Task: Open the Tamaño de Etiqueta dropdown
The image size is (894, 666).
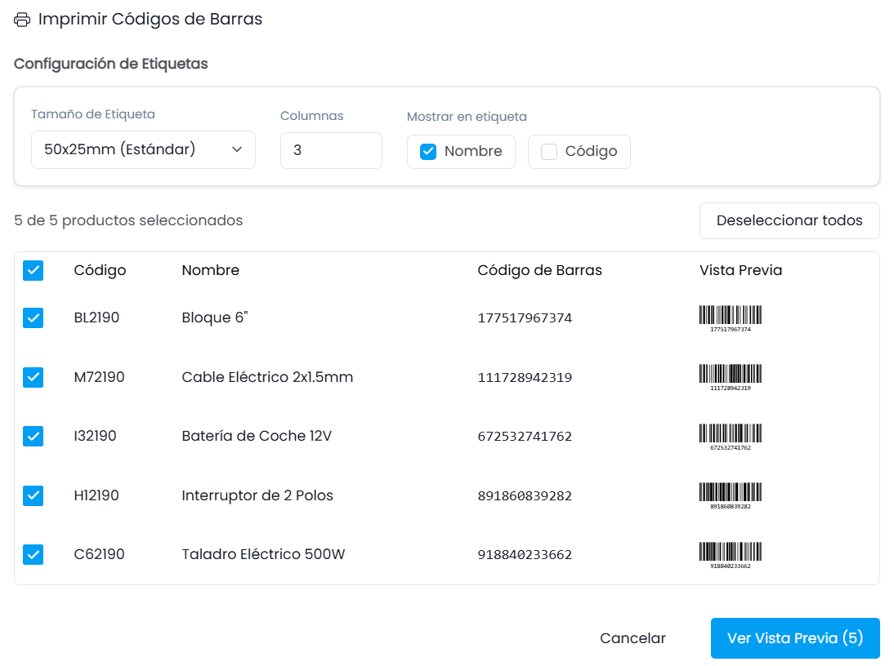Action: point(143,149)
